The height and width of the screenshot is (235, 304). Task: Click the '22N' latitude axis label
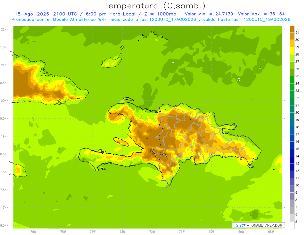pos(4,29)
